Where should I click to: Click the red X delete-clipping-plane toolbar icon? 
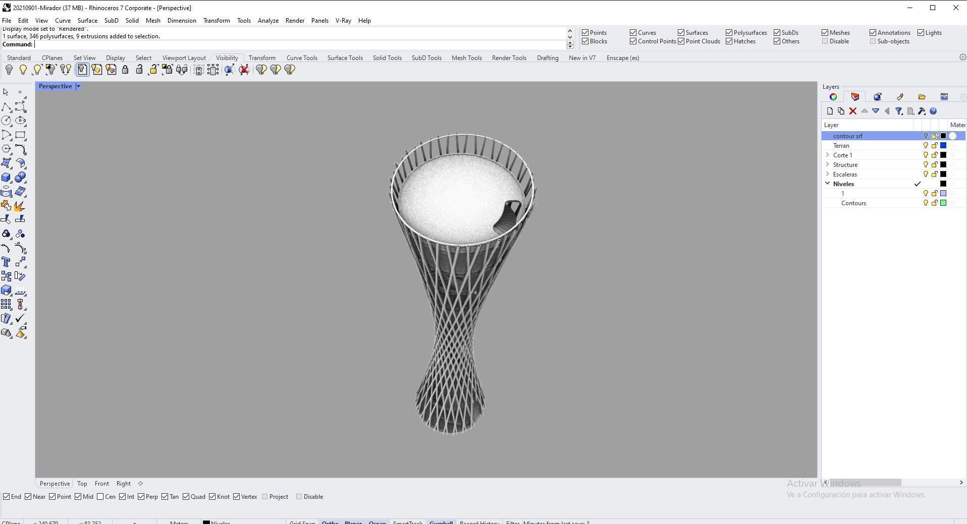(244, 70)
